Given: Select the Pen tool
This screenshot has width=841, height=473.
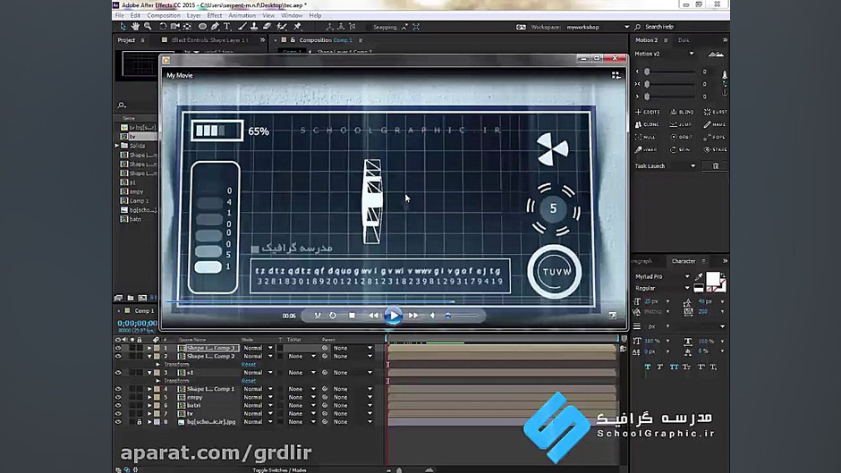Looking at the screenshot, I should pyautogui.click(x=215, y=26).
